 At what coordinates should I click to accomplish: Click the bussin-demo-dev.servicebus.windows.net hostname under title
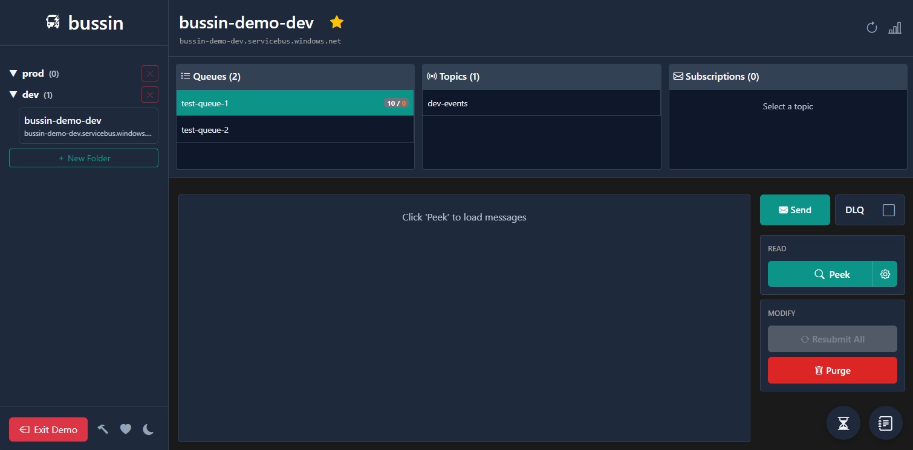tap(261, 41)
